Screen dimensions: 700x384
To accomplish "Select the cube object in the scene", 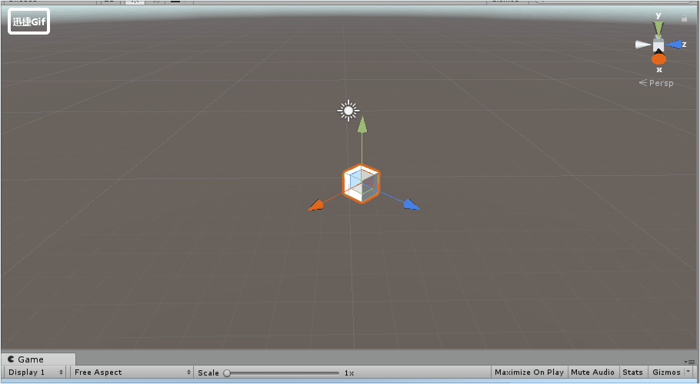I will pos(362,184).
